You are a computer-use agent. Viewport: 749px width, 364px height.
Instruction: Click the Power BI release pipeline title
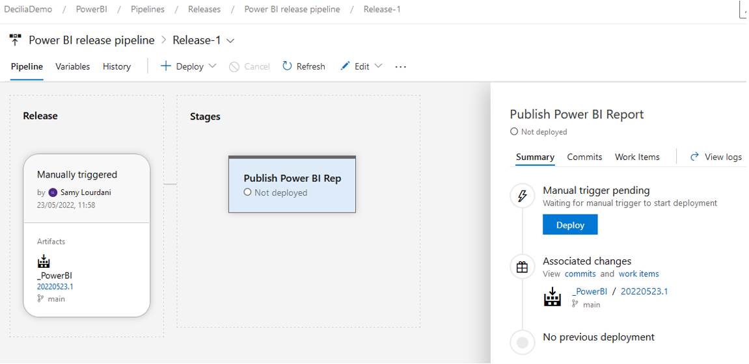point(92,40)
